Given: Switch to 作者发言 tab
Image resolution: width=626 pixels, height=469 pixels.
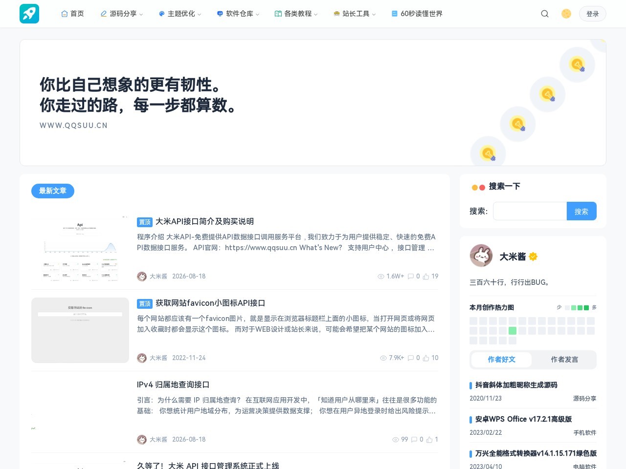Looking at the screenshot, I should coord(564,360).
